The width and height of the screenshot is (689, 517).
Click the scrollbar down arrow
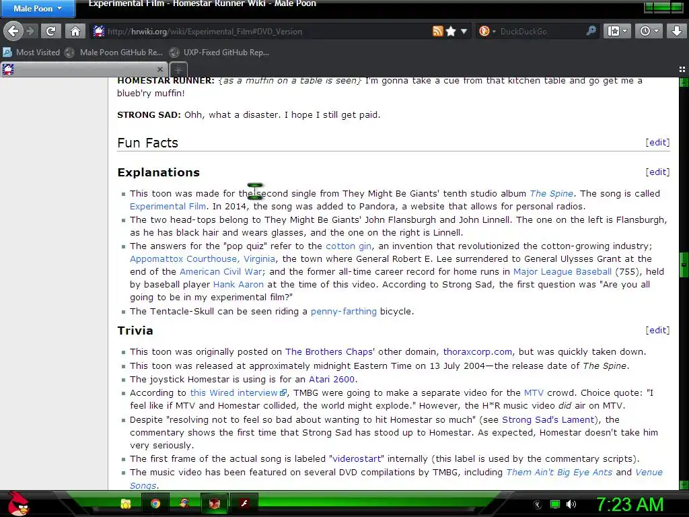click(684, 485)
